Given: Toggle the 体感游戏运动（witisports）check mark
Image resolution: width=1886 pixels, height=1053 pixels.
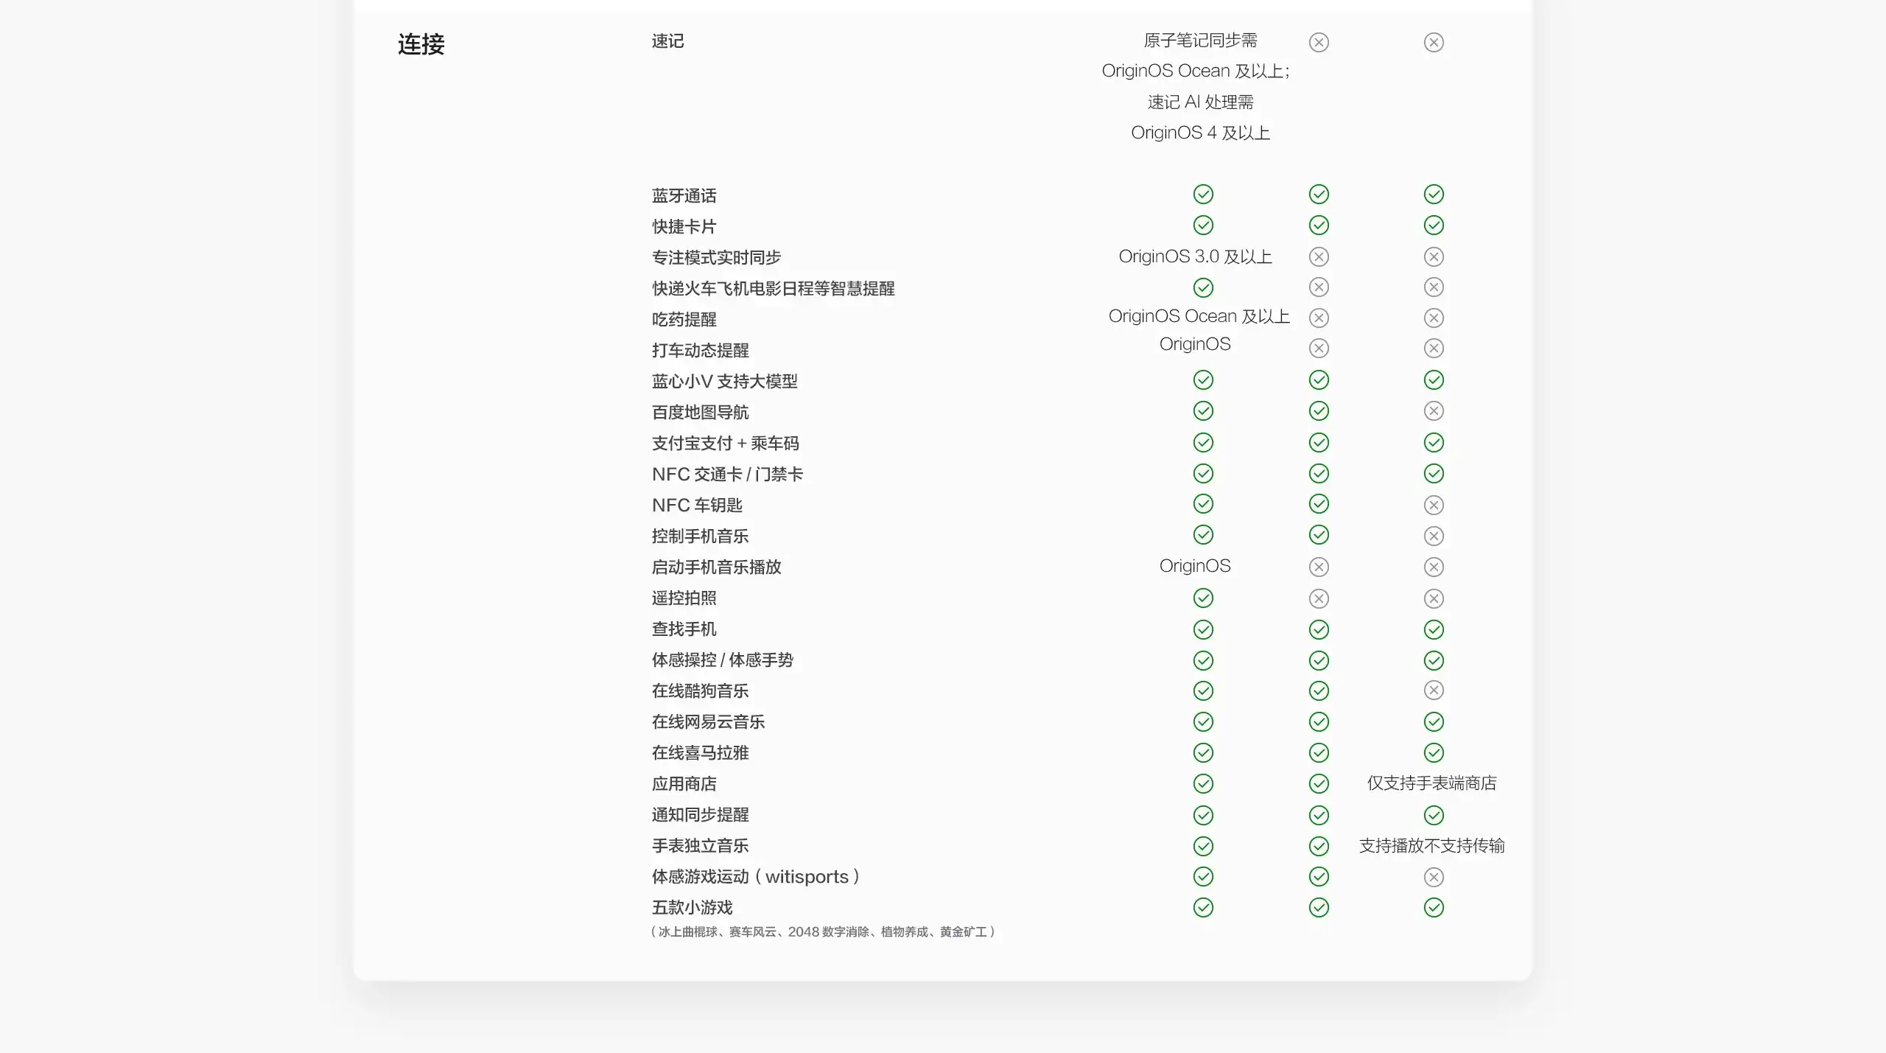Looking at the screenshot, I should pos(1203,877).
